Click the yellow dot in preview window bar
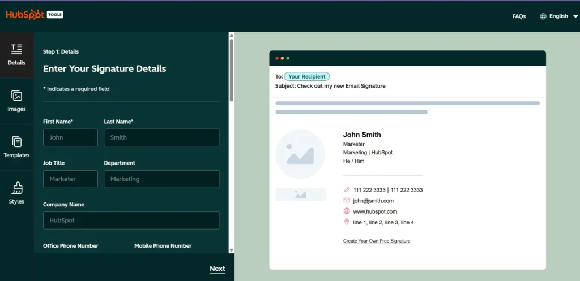Viewport: 580px width, 281px height. pos(282,58)
